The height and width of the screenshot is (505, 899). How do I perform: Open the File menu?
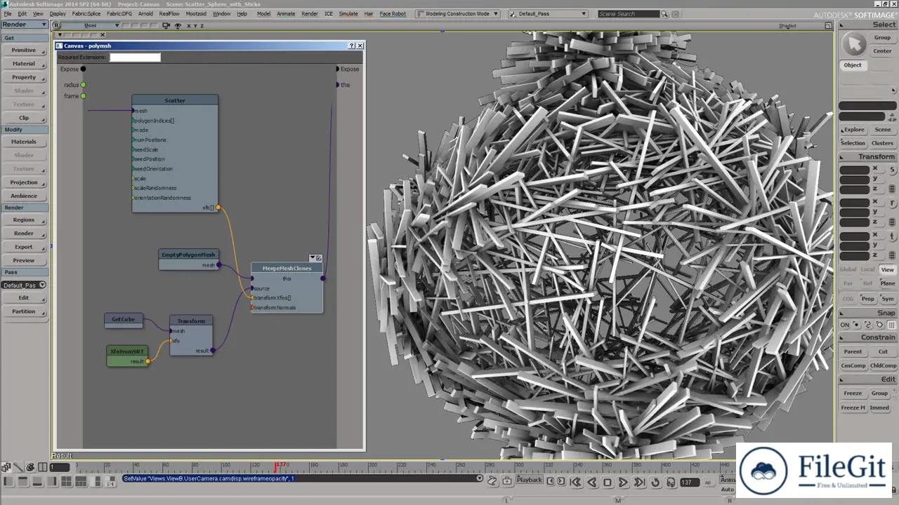8,13
